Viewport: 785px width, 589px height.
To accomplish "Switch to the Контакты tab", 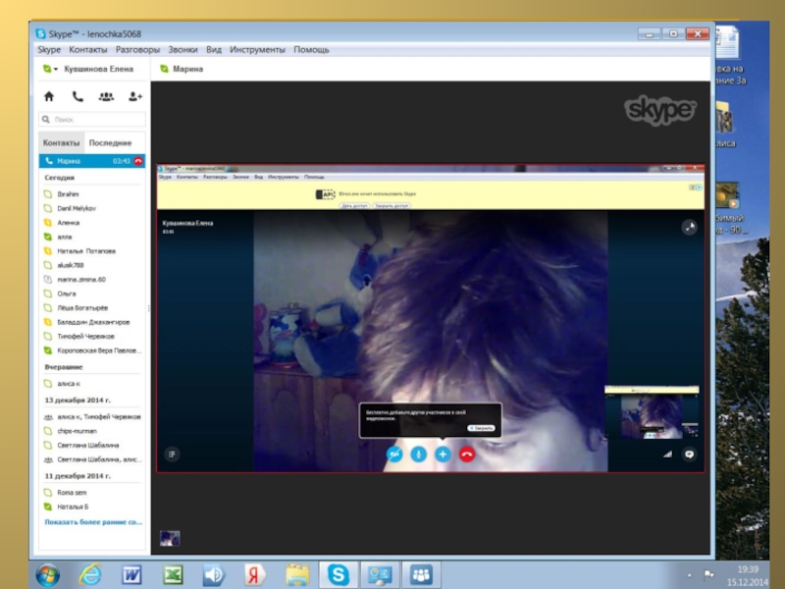I will [61, 142].
